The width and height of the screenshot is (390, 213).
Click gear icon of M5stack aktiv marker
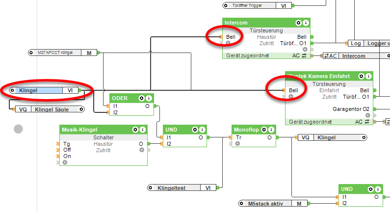coord(241,204)
